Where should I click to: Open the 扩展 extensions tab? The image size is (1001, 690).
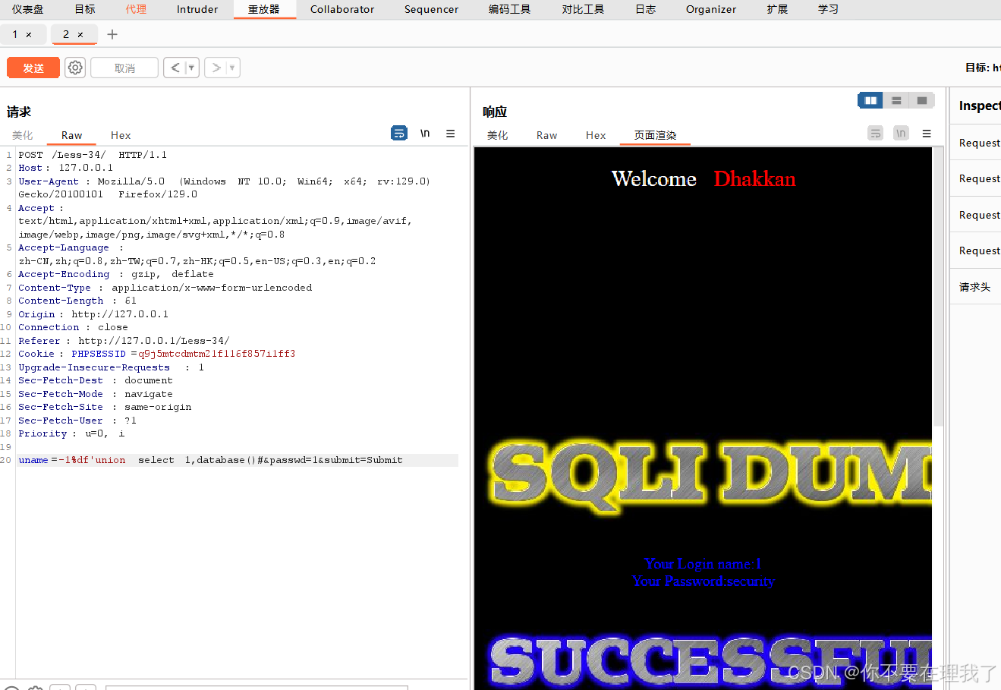777,9
